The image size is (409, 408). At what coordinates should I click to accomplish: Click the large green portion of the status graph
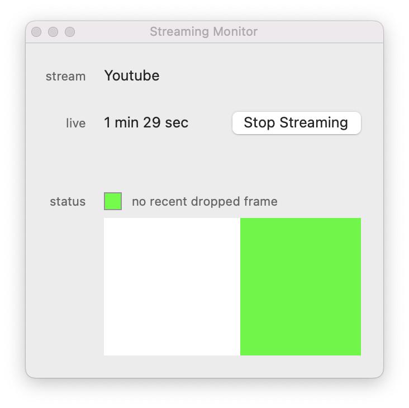(x=301, y=286)
